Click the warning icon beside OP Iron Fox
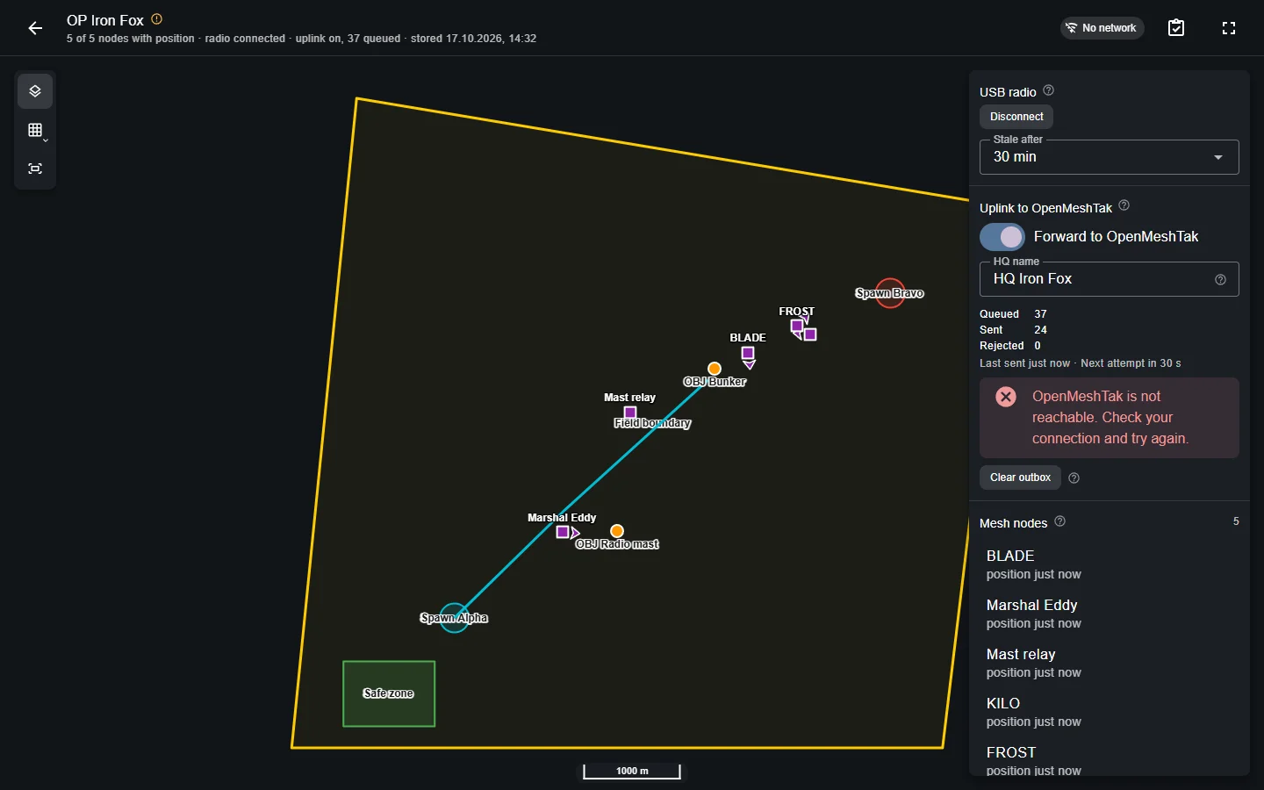 157,19
